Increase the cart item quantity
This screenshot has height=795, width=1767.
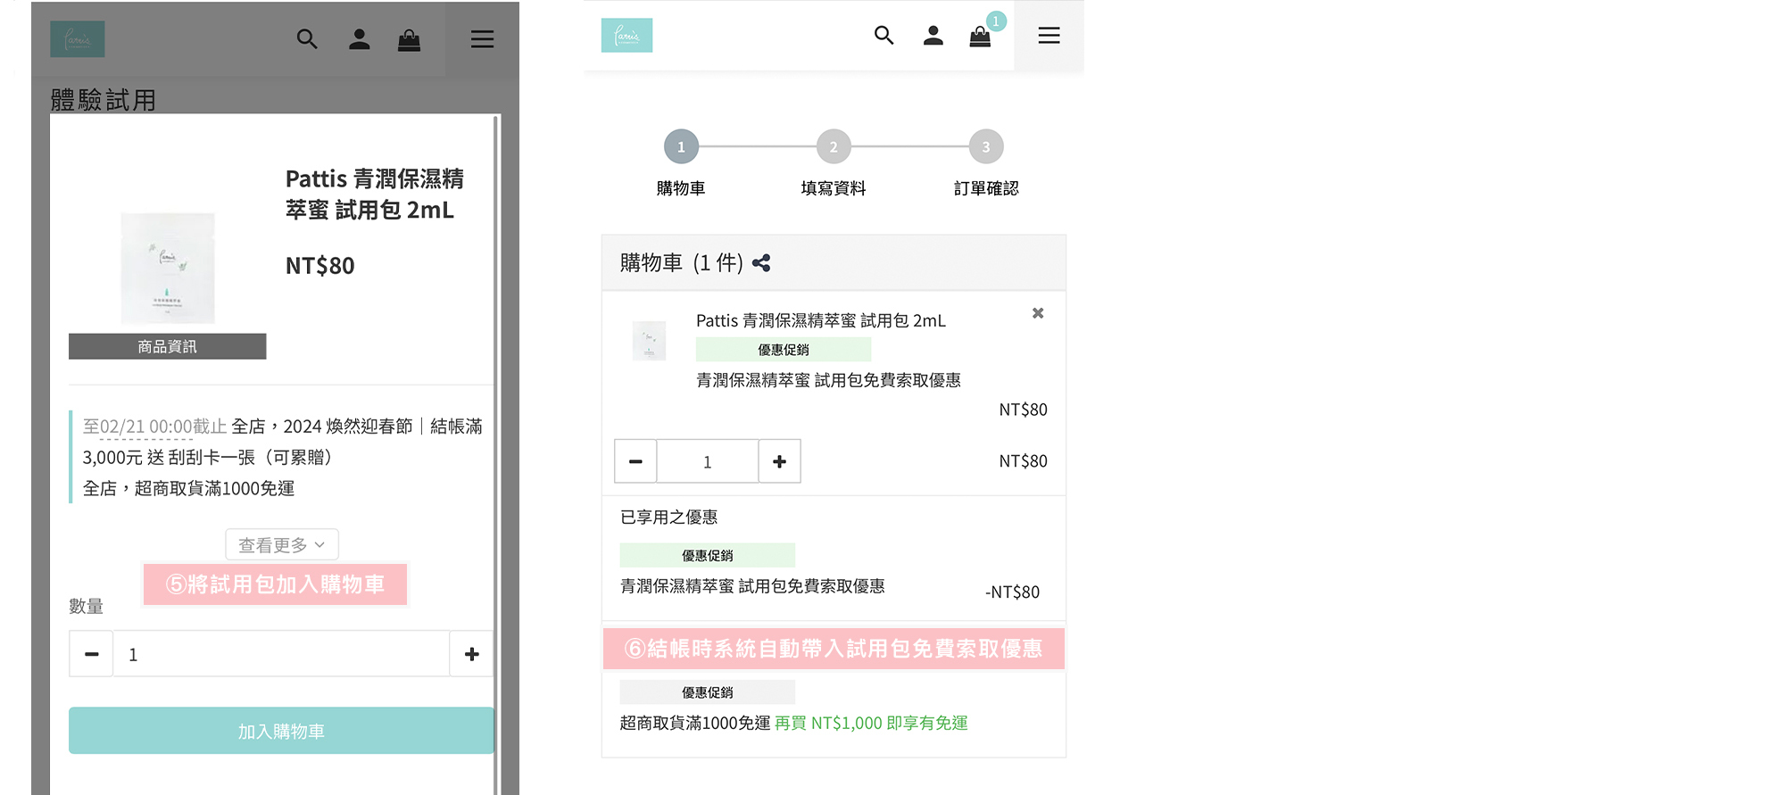pyautogui.click(x=779, y=461)
